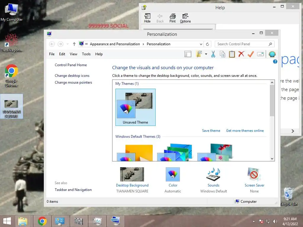
Task: Click Change desktop icons link
Action: coord(72,76)
